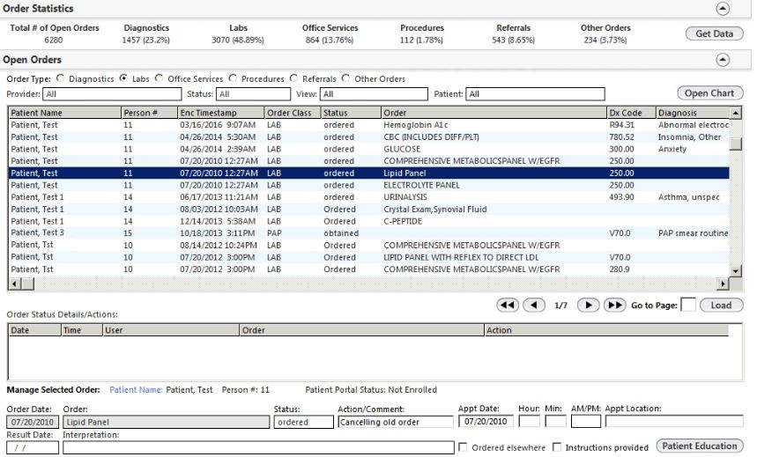Screen dimensions: 757x457
Task: Click the Action column header in details
Action: (x=606, y=330)
